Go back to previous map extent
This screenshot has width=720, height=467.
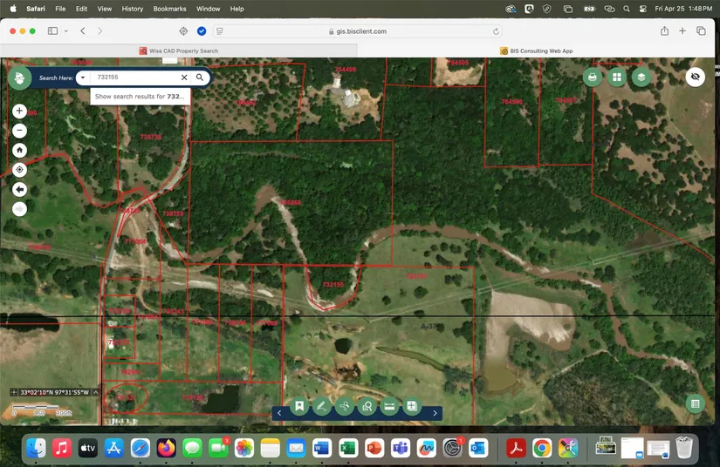click(x=19, y=189)
